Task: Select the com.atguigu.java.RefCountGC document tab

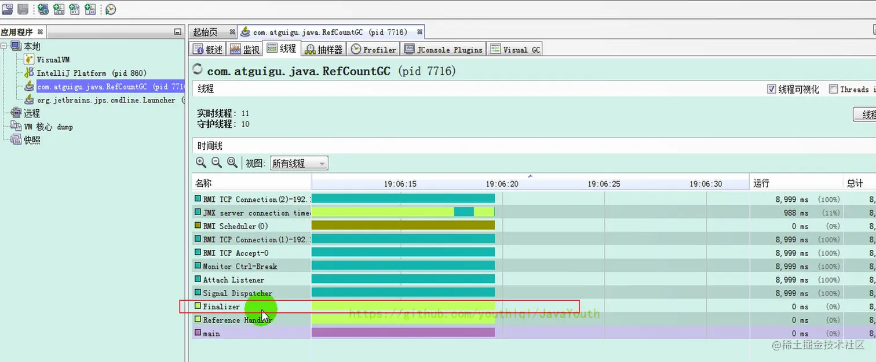Action: [x=331, y=32]
